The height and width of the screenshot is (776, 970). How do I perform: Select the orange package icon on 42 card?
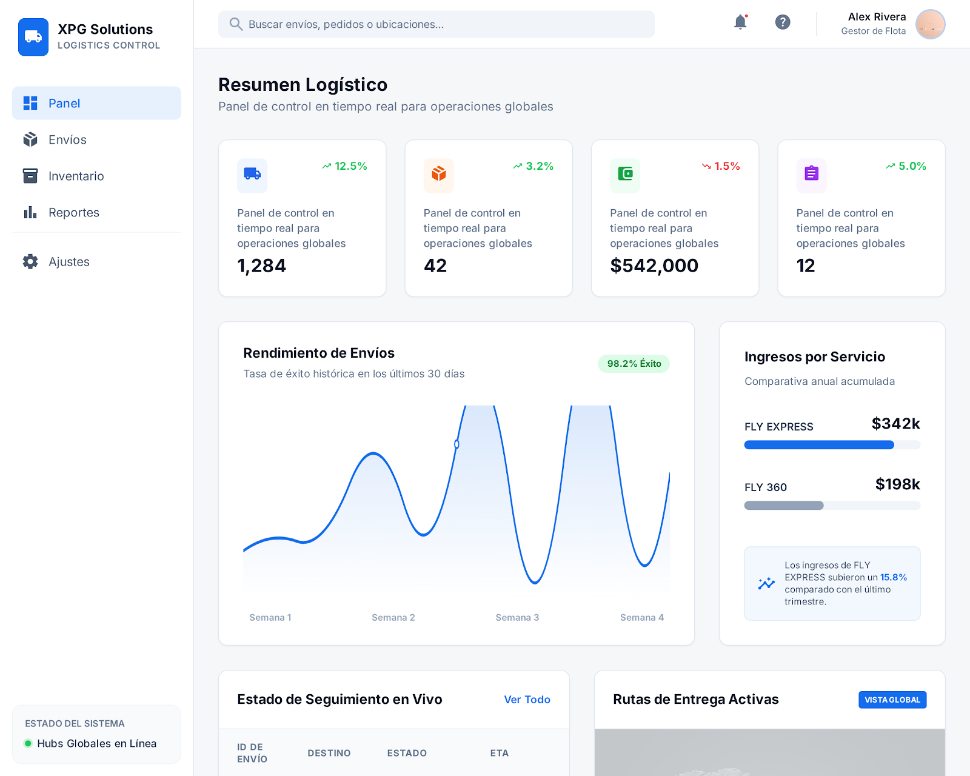point(438,176)
